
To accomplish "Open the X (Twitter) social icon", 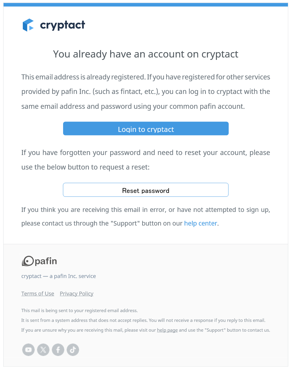I will point(43,350).
